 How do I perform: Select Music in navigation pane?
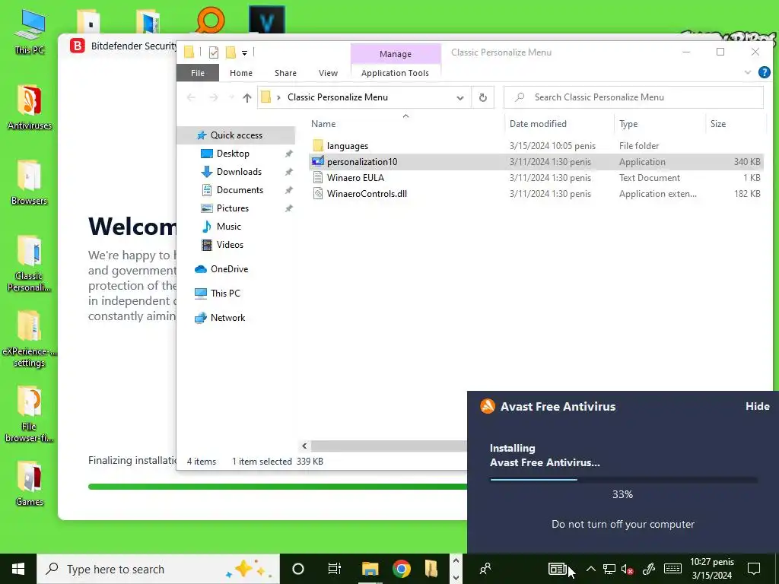click(x=228, y=227)
